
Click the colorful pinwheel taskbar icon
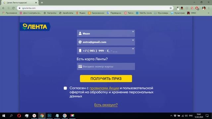pyautogui.click(x=65, y=116)
